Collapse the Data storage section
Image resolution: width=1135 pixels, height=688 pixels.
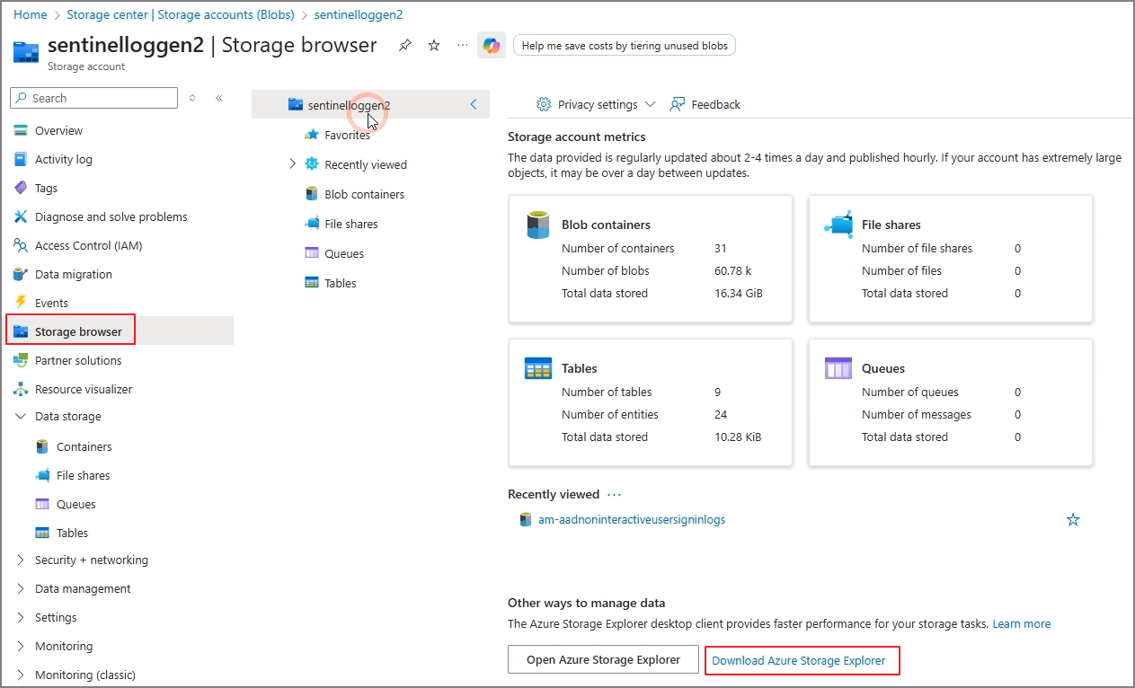21,417
